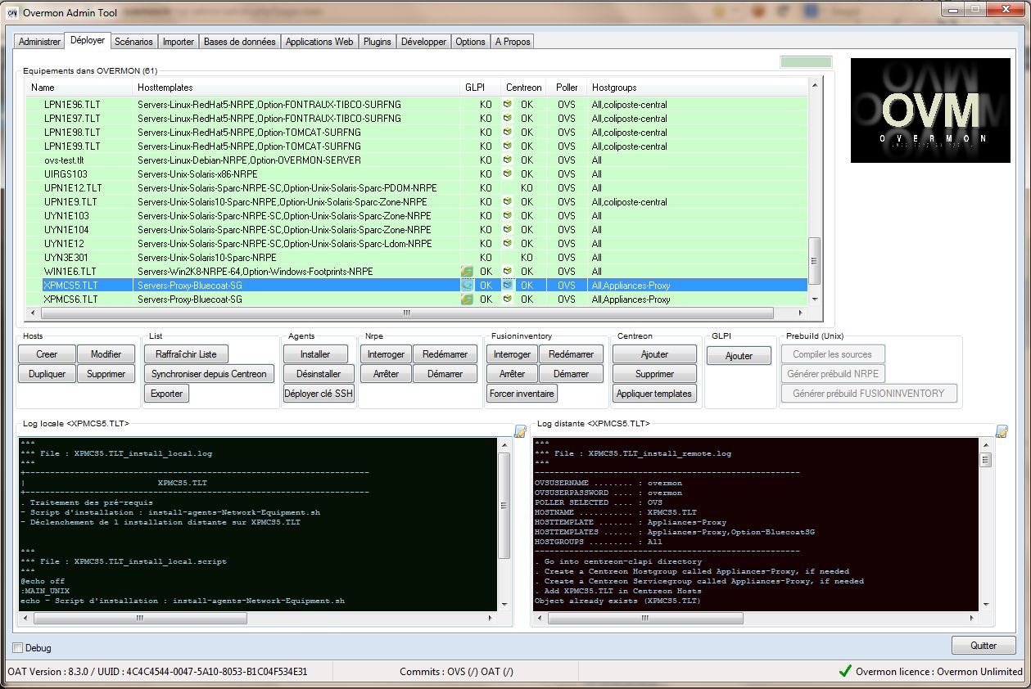Click host list scrollbar down arrow
Viewport: 1031px width, 689px height.
(814, 299)
